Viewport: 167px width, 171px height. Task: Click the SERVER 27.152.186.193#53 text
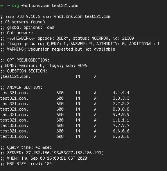click(x=37, y=153)
